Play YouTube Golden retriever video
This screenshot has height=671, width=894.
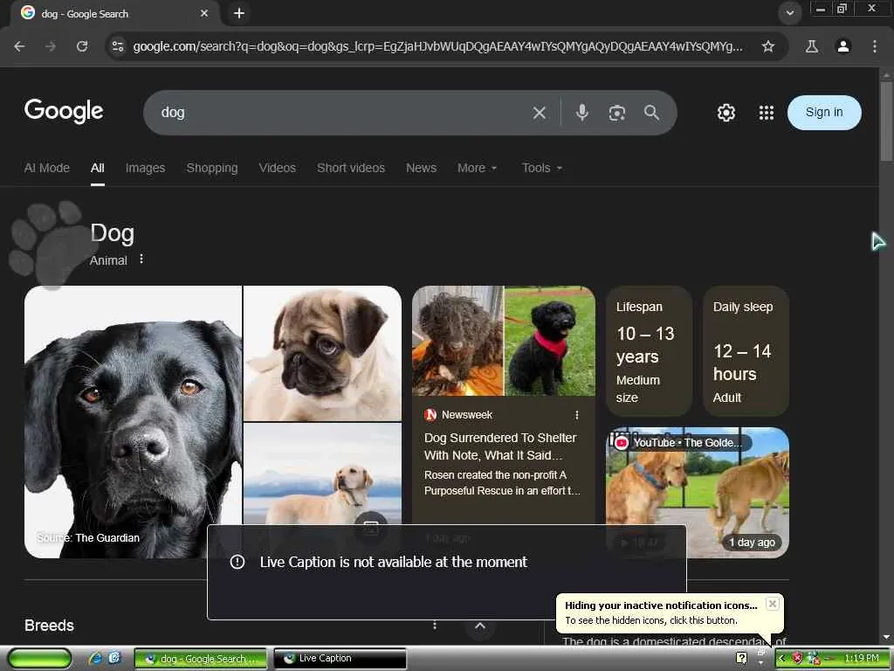(698, 493)
